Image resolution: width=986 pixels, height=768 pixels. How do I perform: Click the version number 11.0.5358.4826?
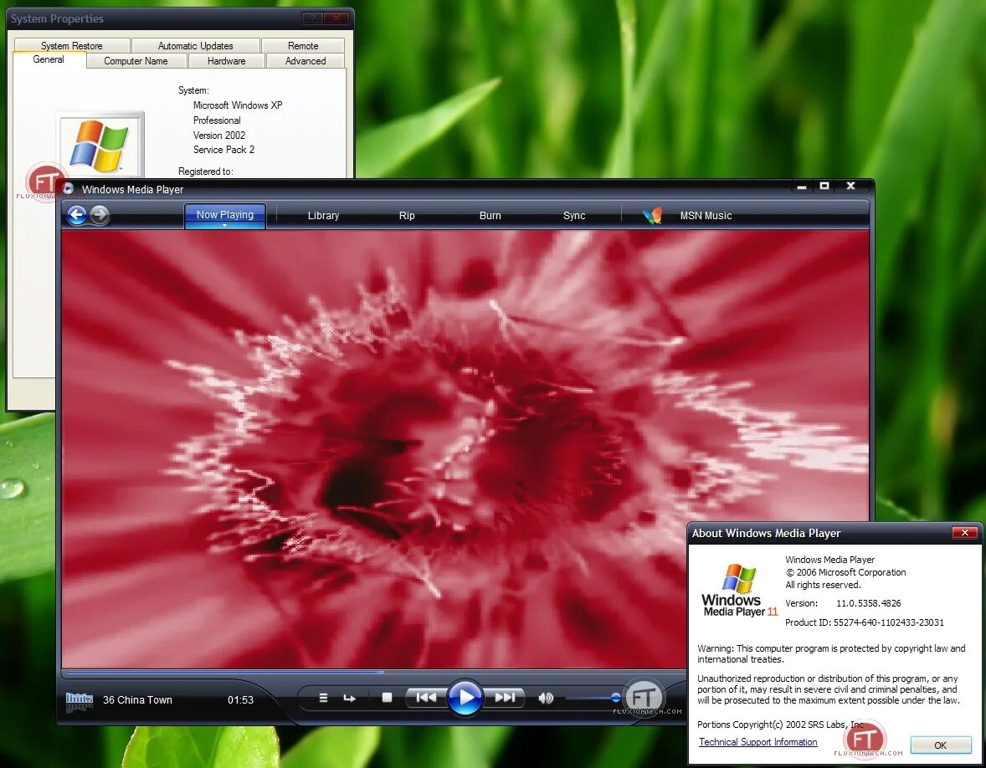(869, 603)
